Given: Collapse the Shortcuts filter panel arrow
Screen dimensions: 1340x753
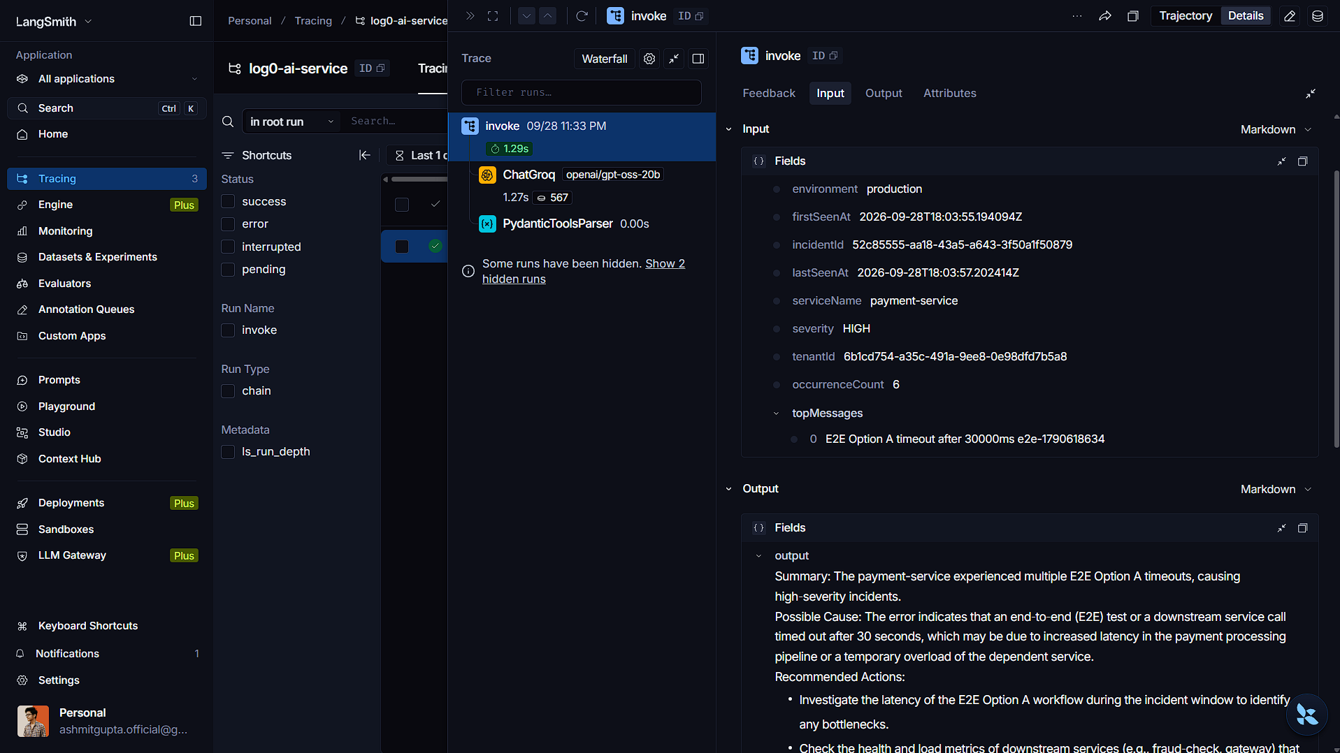Looking at the screenshot, I should (364, 155).
